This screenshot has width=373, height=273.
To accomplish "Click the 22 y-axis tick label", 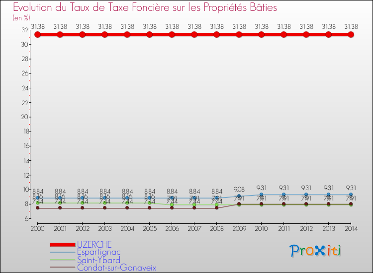I will point(25,103).
